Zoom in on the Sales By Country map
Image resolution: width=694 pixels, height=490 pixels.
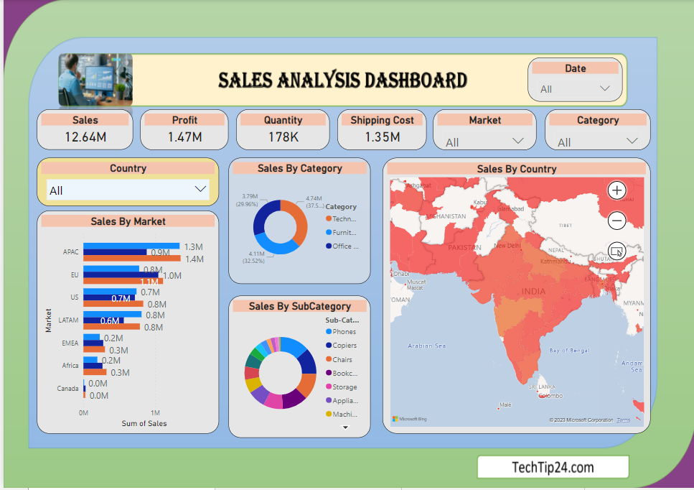click(x=616, y=190)
